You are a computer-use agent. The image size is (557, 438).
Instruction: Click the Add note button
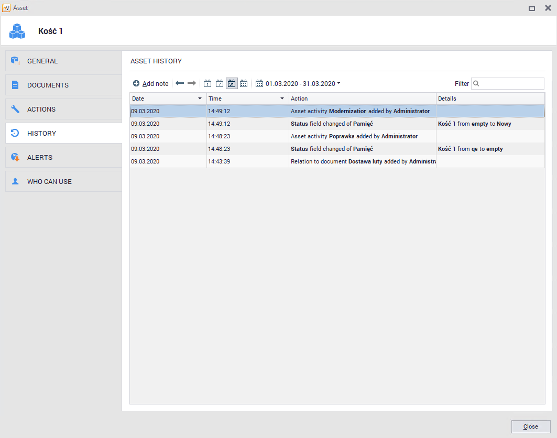pos(151,83)
